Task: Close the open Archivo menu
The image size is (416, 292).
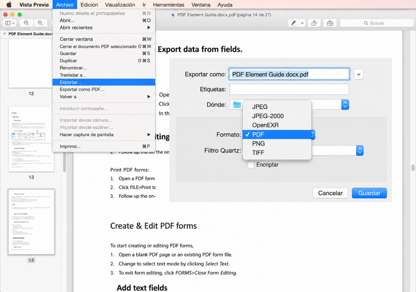Action: click(x=65, y=5)
